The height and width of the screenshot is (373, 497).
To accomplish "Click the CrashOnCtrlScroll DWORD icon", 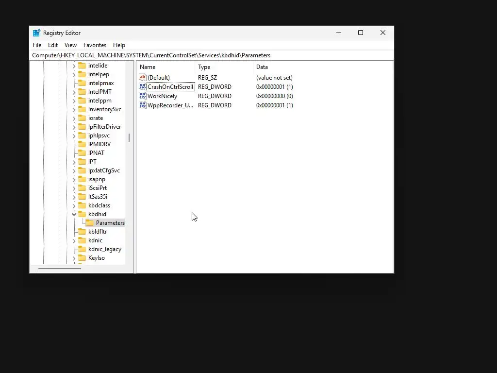I will point(143,86).
